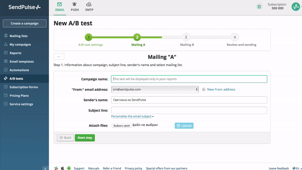Open the EMAIL tab
Image resolution: width=302 pixels, height=170 pixels.
click(x=60, y=7)
